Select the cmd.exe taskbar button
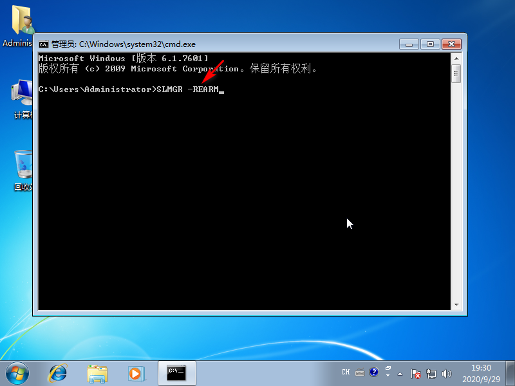This screenshot has width=515, height=386. tap(176, 372)
